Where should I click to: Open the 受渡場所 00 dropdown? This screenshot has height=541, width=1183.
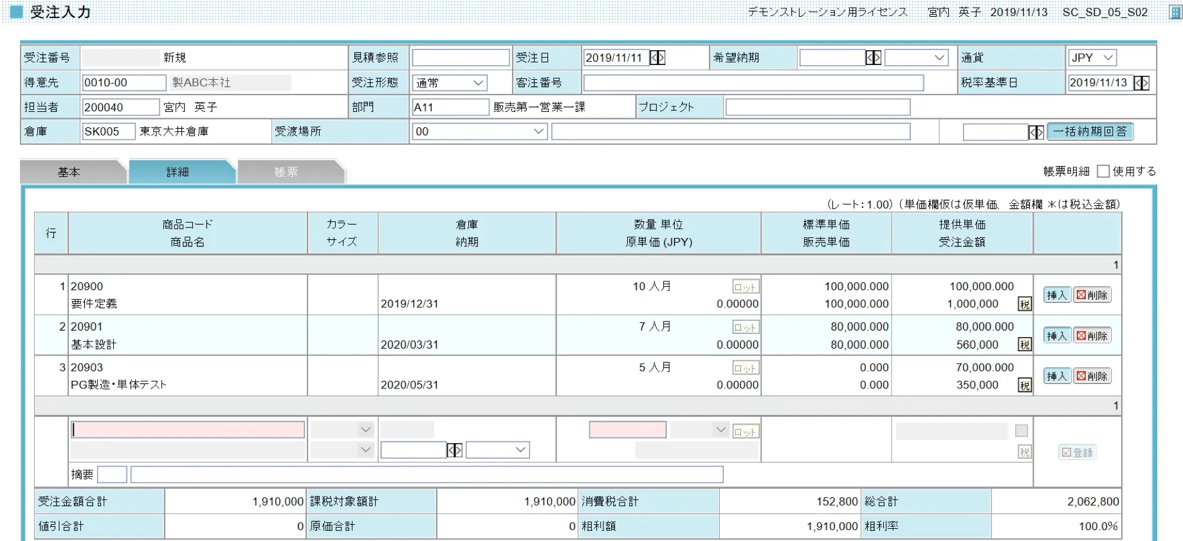click(x=479, y=132)
